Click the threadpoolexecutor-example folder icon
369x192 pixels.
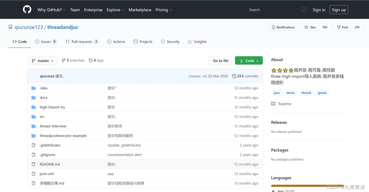pos(34,136)
